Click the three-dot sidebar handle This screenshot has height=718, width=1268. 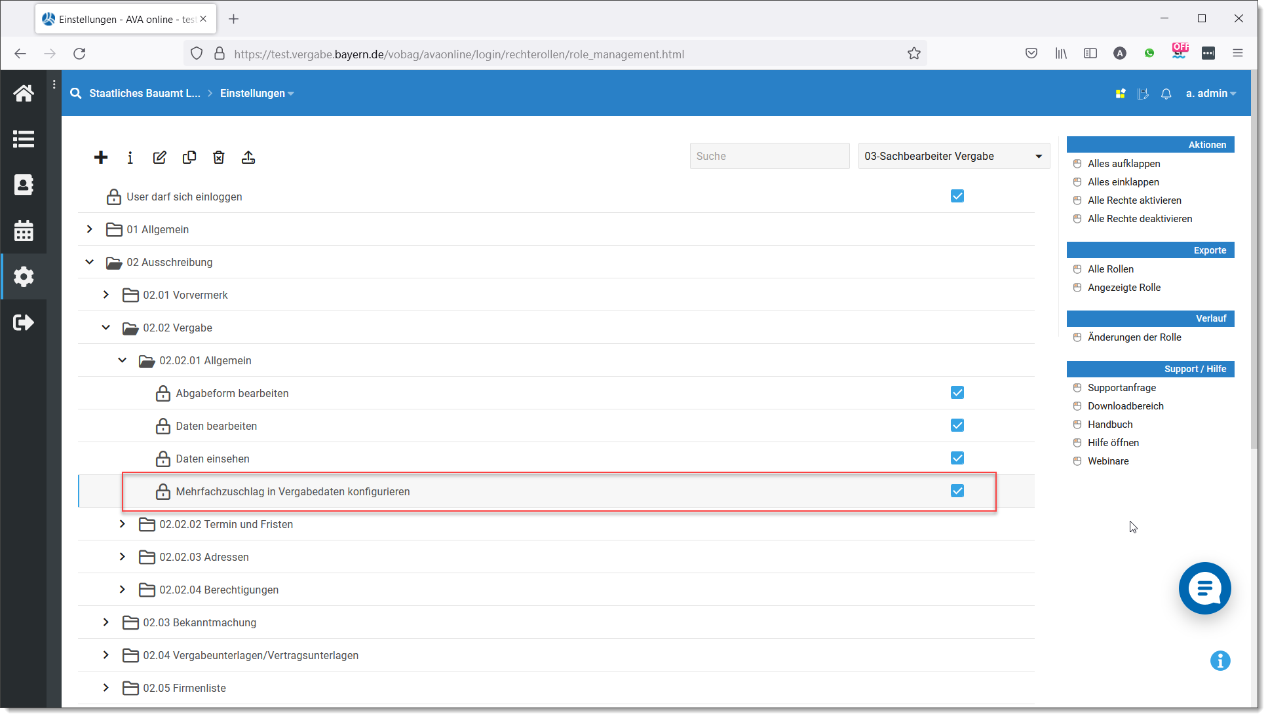[x=54, y=84]
